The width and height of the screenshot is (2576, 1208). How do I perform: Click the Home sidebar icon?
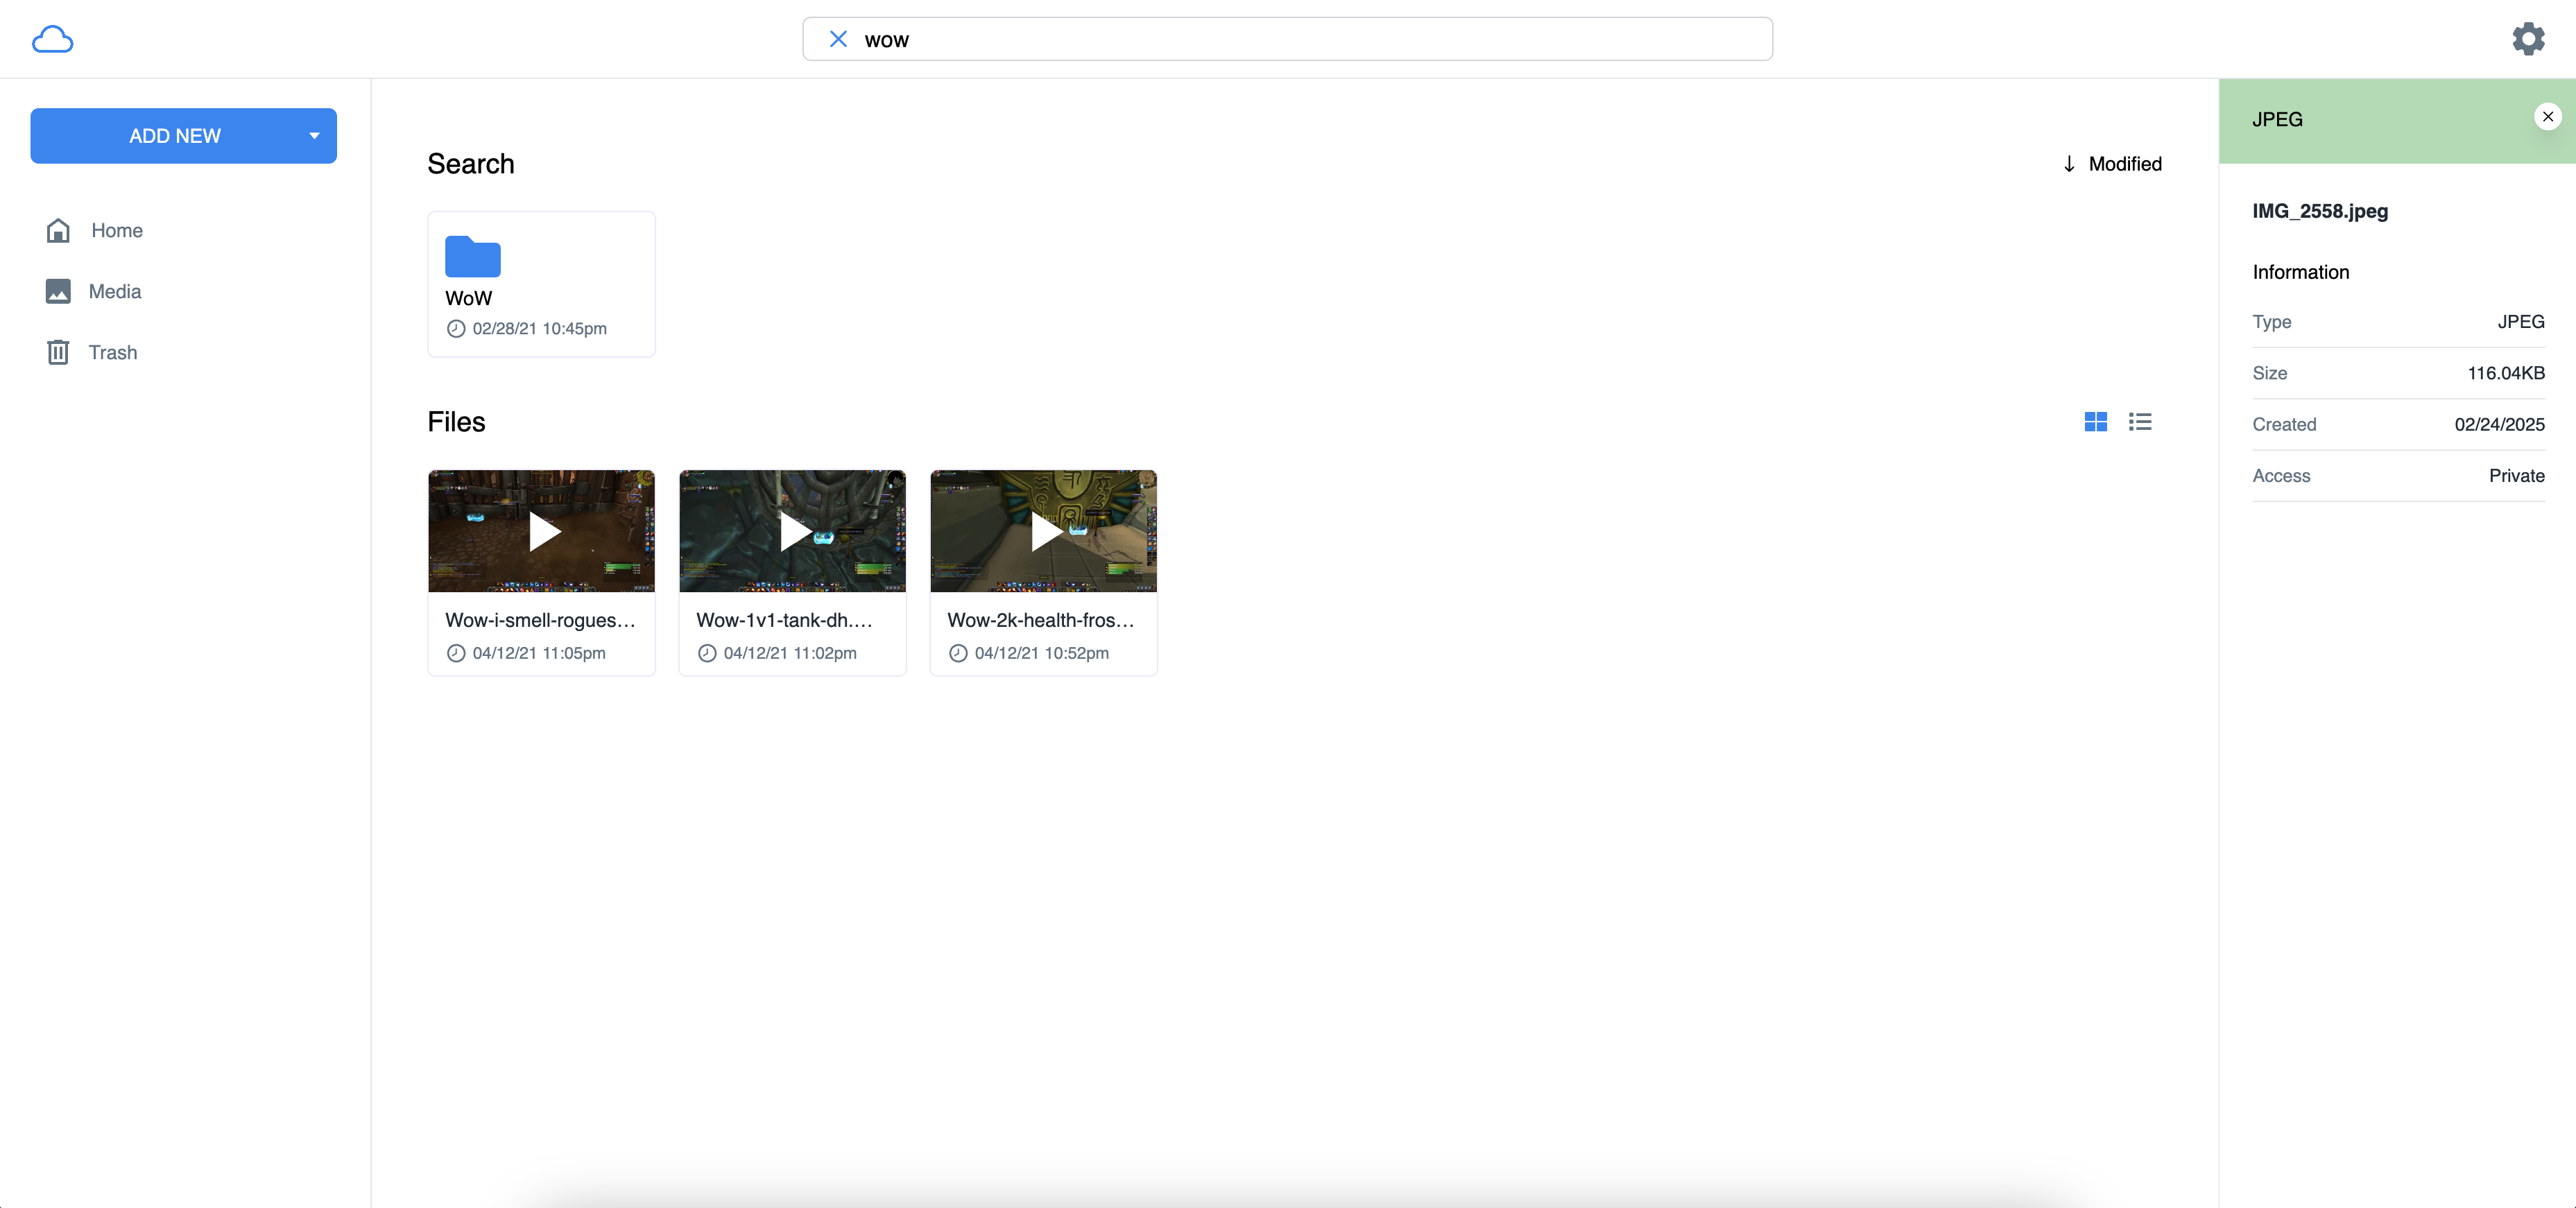tap(58, 230)
